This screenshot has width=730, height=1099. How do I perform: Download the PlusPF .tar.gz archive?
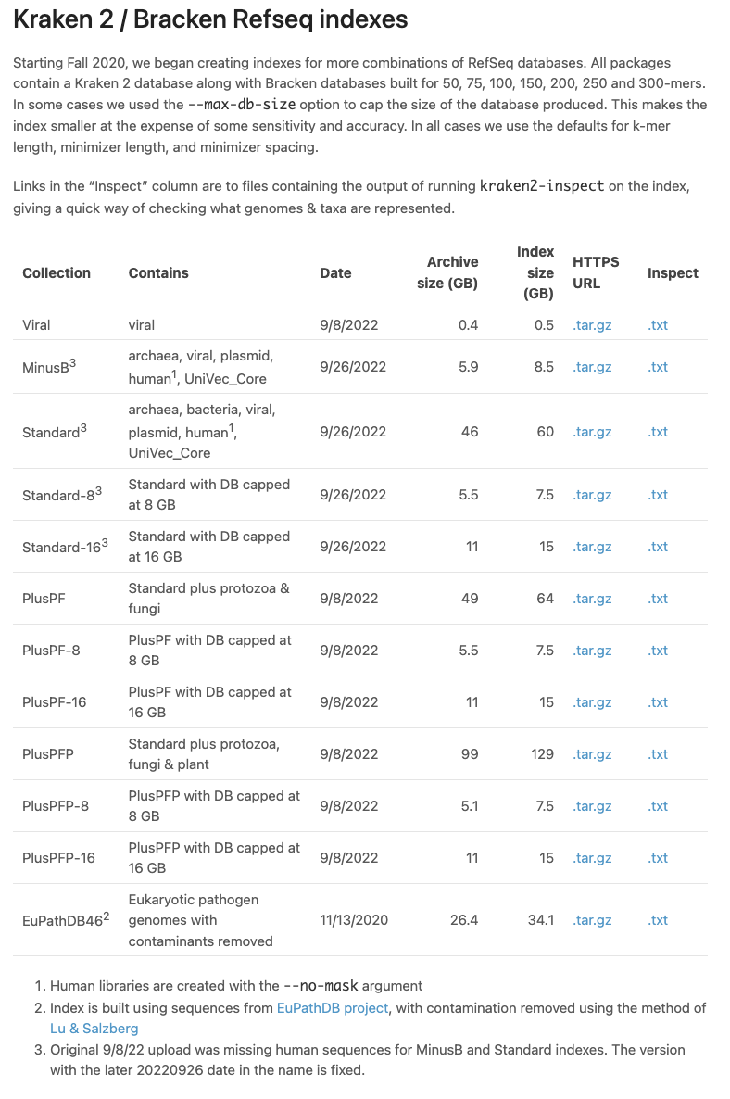592,599
